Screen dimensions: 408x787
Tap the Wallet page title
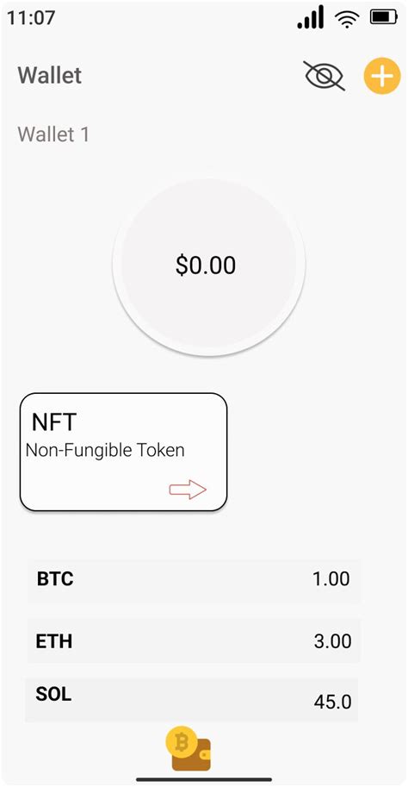tap(50, 75)
